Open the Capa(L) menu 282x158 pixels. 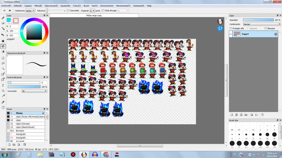pos(28,6)
